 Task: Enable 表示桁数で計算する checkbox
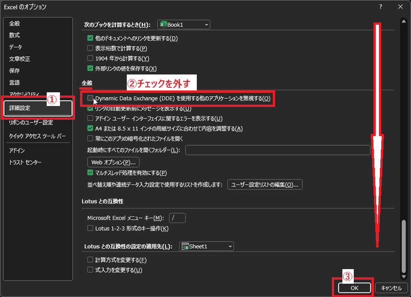pyautogui.click(x=90, y=48)
